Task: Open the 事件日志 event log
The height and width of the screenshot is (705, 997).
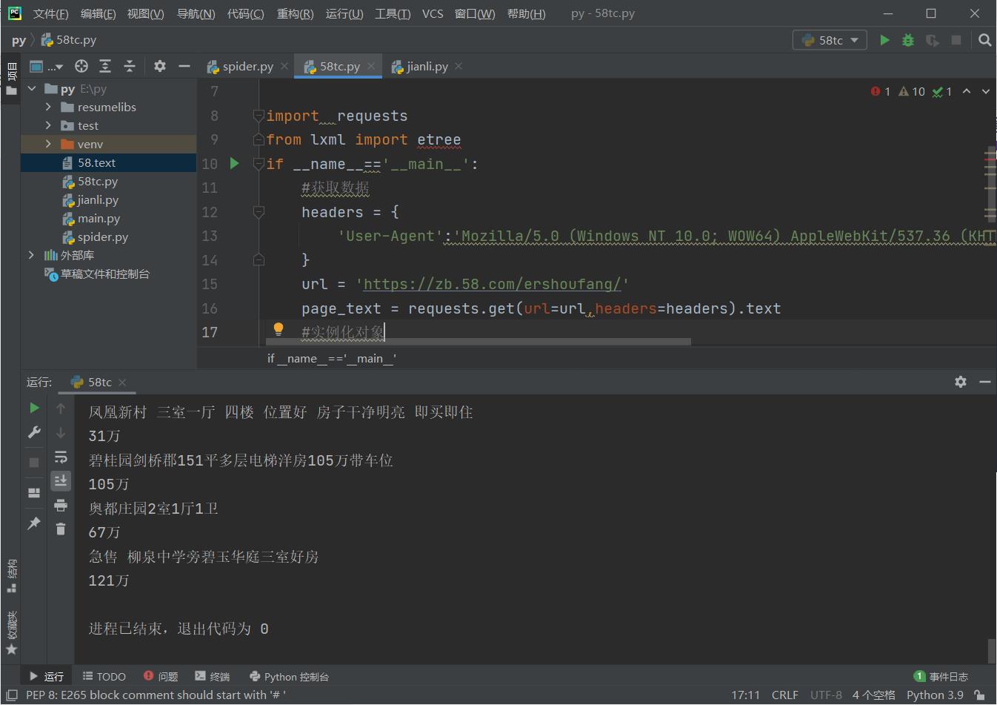Action: [x=941, y=676]
